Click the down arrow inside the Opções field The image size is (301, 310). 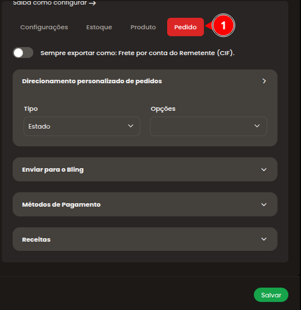pos(257,126)
